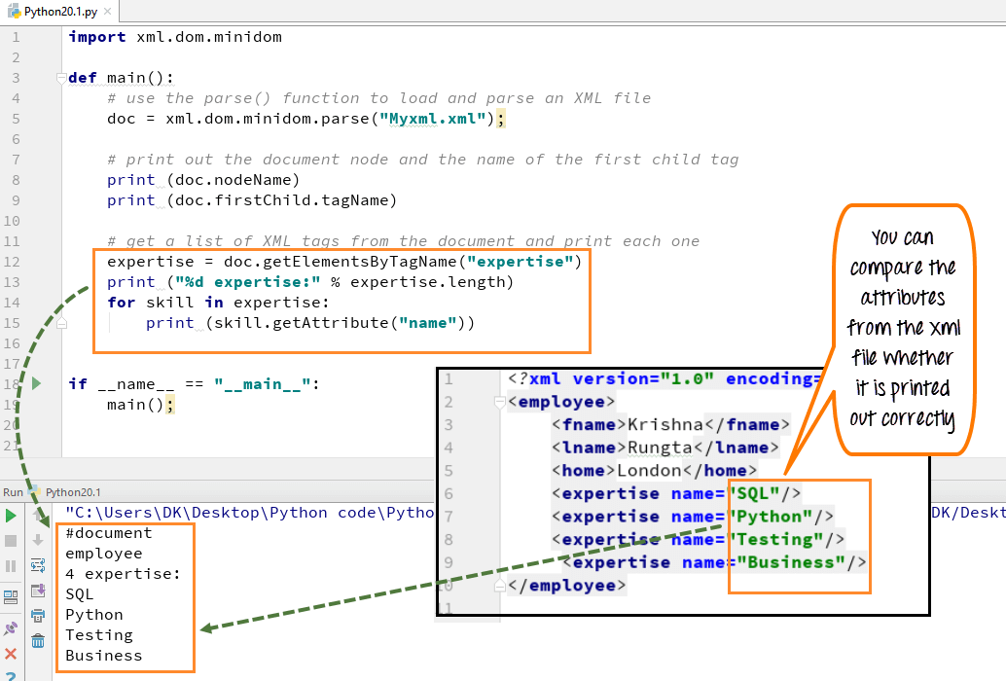
Task: Clear the console output with trash icon
Action: click(37, 639)
